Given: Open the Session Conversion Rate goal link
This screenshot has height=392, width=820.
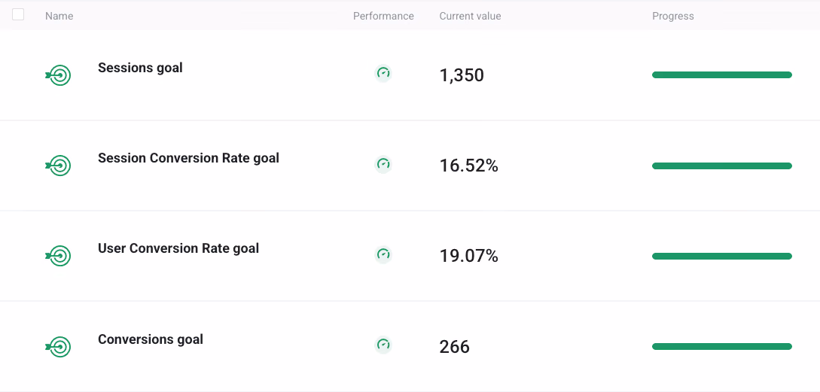Looking at the screenshot, I should pyautogui.click(x=188, y=158).
